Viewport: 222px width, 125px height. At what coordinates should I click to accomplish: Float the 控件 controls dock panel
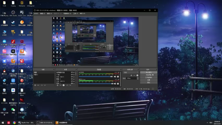(157, 70)
